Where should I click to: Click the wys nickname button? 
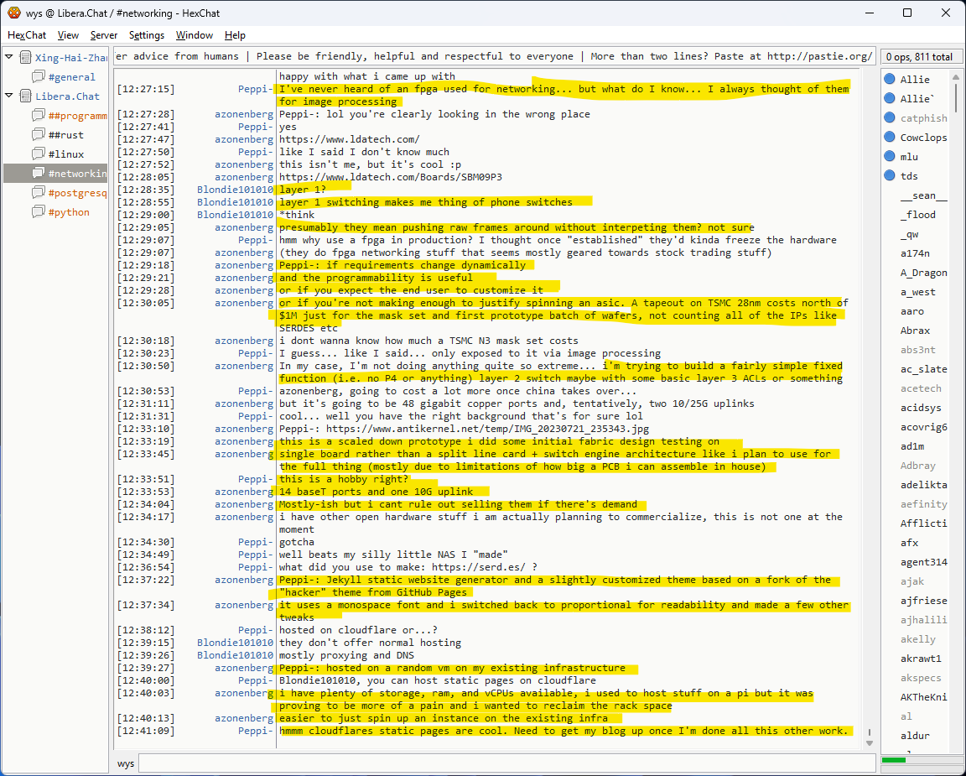126,763
